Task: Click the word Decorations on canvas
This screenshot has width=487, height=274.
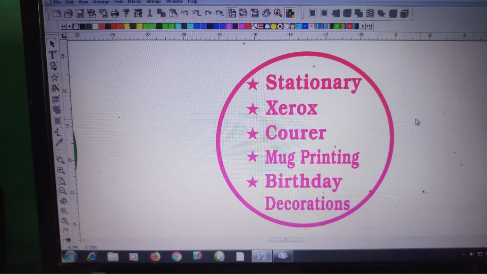Action: [307, 204]
